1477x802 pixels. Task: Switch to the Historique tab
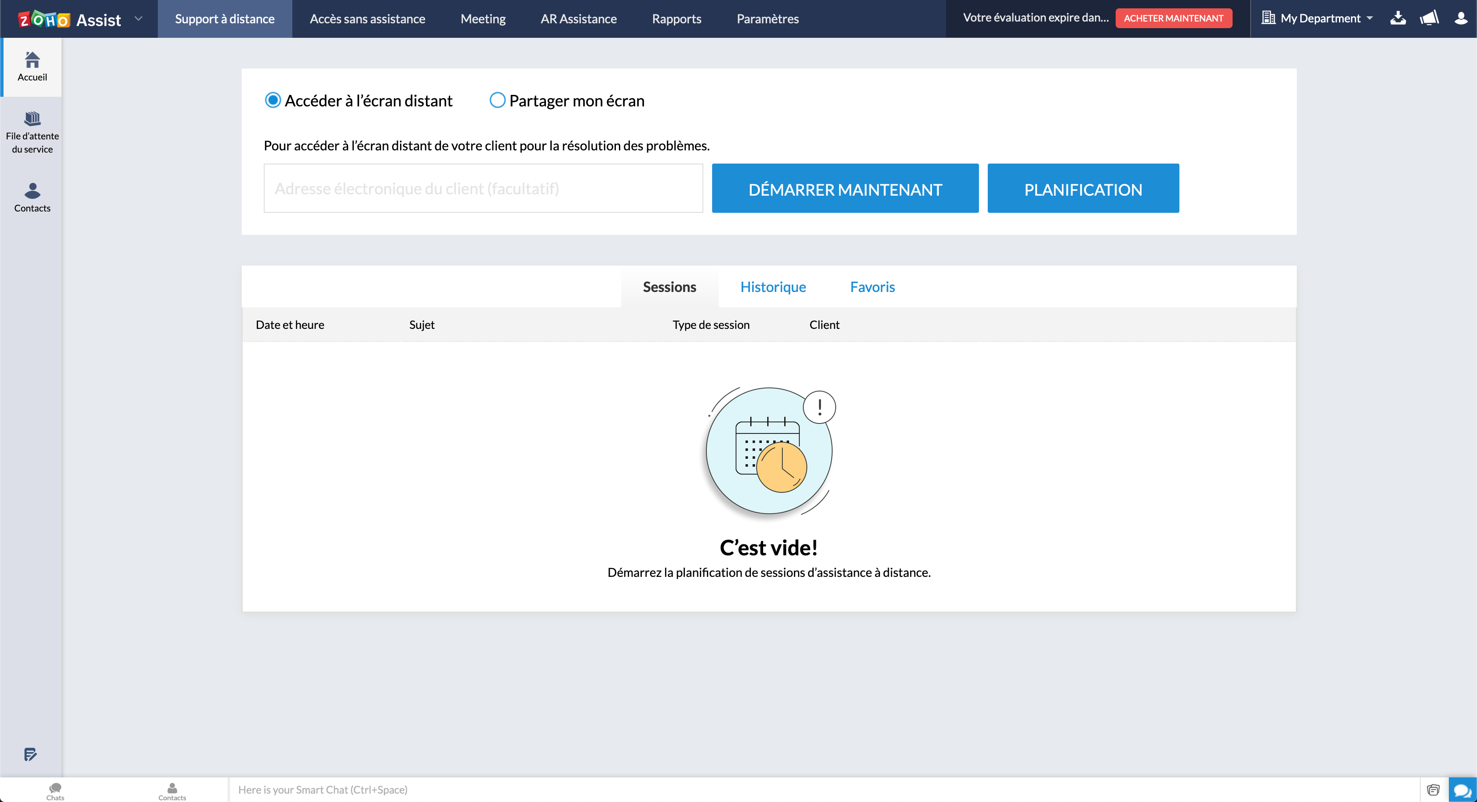pos(773,287)
